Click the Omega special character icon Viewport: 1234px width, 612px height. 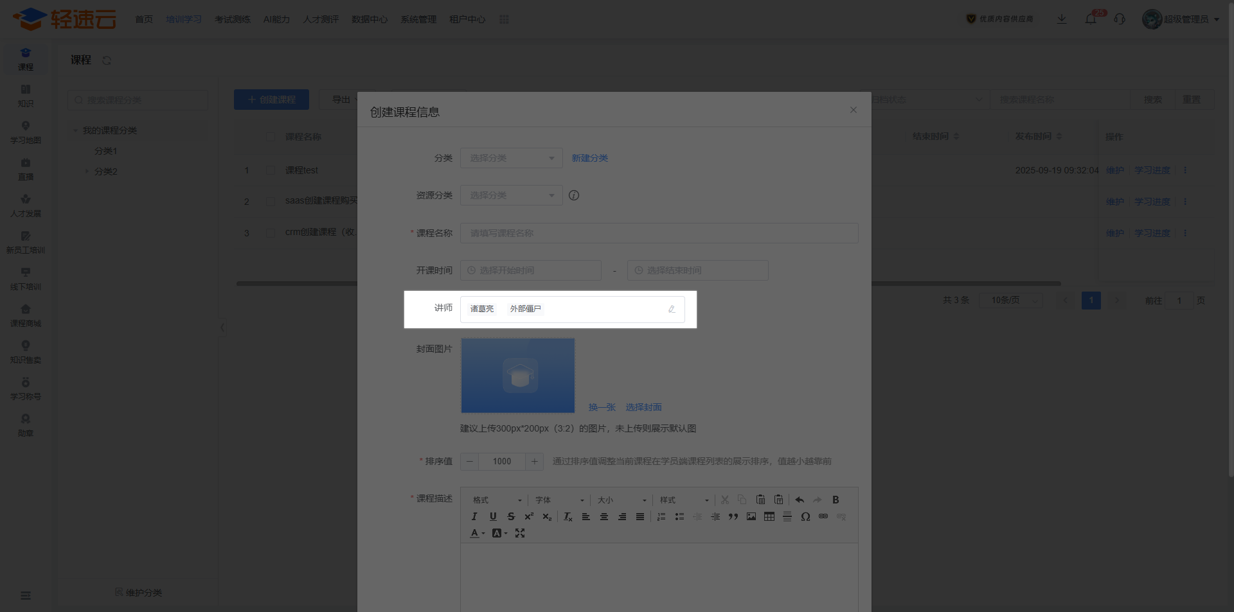[805, 516]
